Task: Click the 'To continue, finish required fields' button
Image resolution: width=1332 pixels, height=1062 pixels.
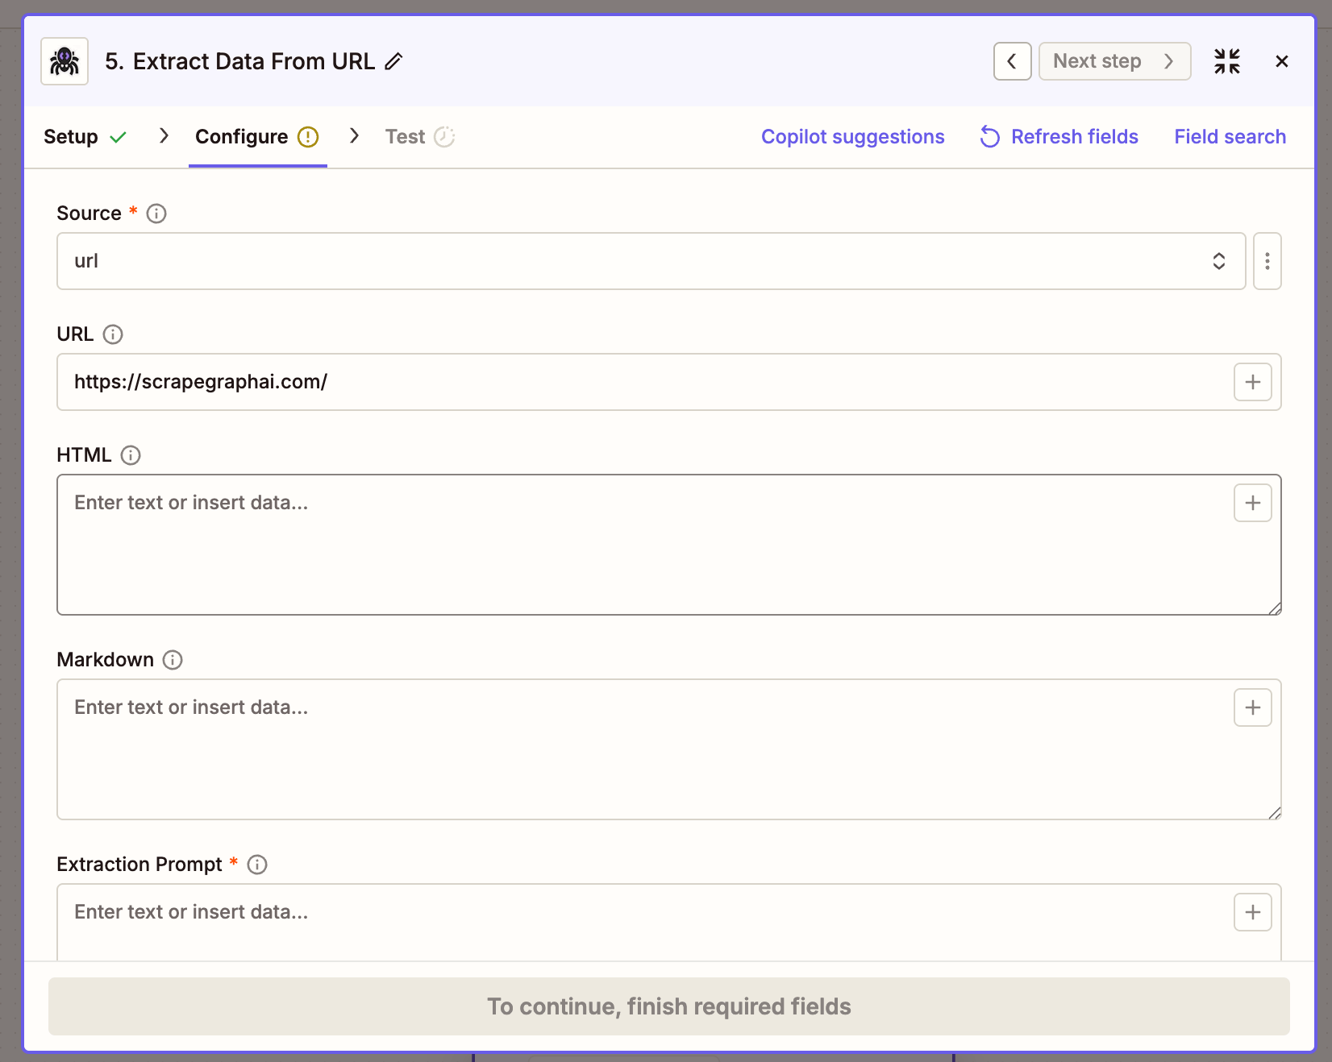Action: (x=668, y=1006)
